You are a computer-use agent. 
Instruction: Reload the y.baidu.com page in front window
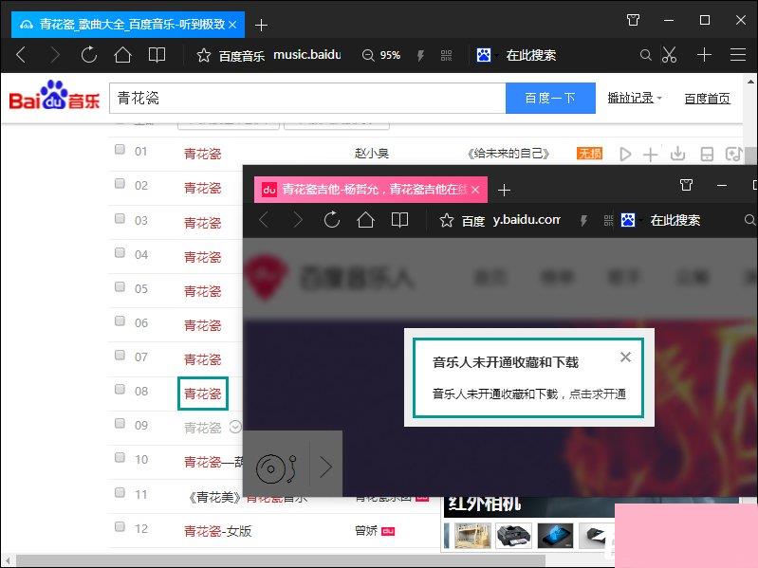pos(332,220)
